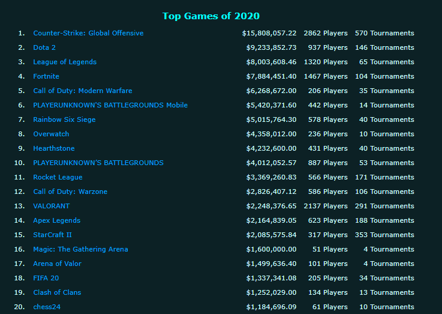This screenshot has width=442, height=314.
Task: Click PLAYERUNKNOWN'S BATTLEGROUNDS Mobile link
Action: [x=110, y=105]
